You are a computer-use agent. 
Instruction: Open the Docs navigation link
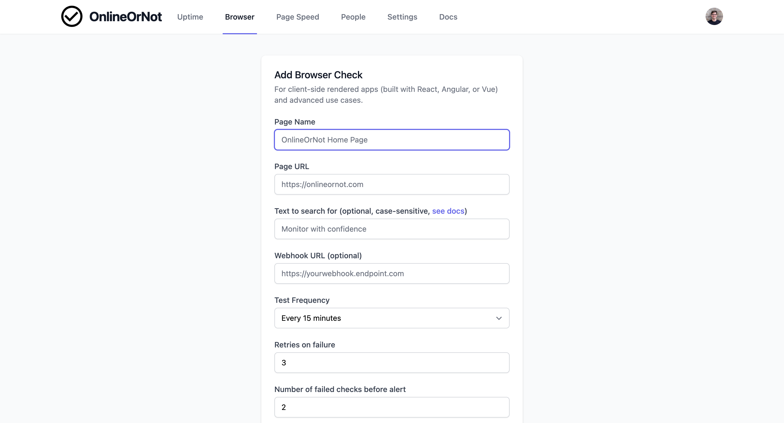click(x=448, y=17)
